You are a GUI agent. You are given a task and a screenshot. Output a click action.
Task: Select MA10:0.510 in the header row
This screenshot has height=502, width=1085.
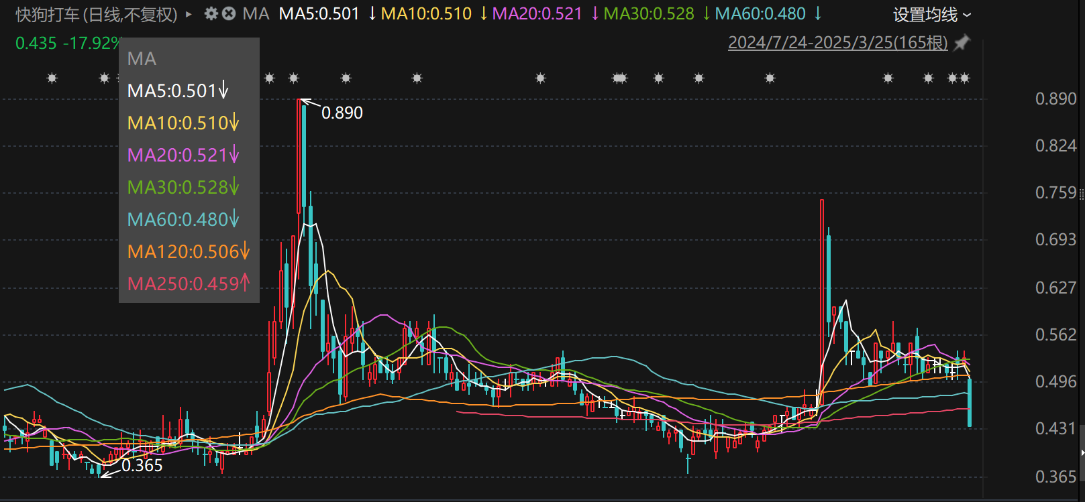click(426, 14)
